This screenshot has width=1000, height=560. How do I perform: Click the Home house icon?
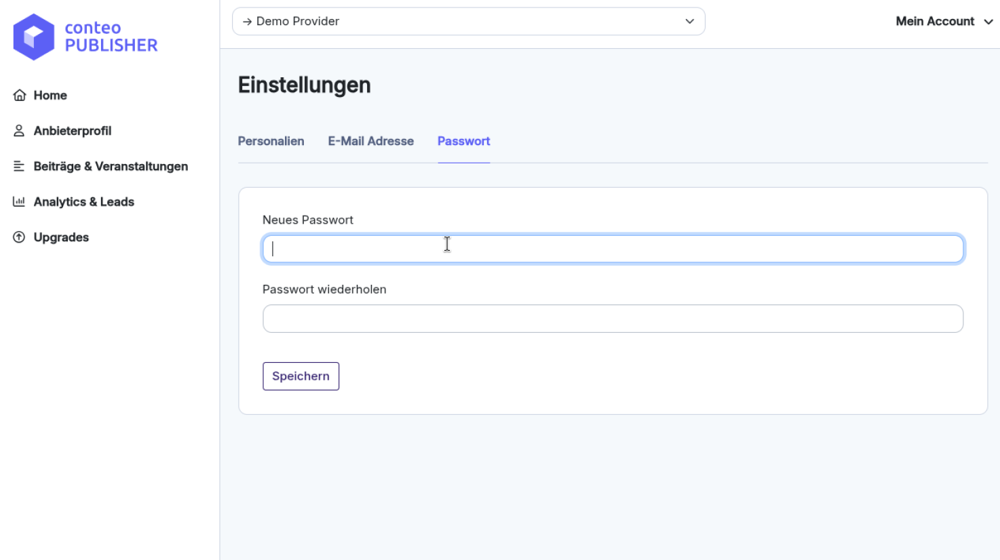pos(20,95)
